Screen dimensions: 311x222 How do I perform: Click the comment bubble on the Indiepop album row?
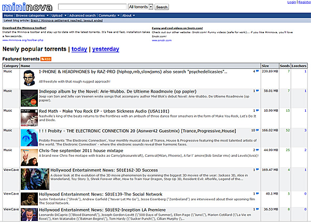tap(257, 91)
